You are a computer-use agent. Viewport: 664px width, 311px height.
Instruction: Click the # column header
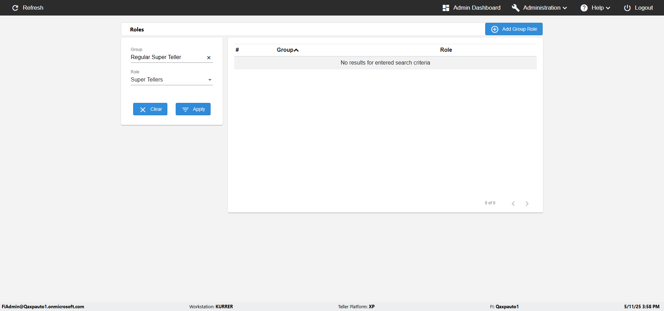pyautogui.click(x=237, y=50)
